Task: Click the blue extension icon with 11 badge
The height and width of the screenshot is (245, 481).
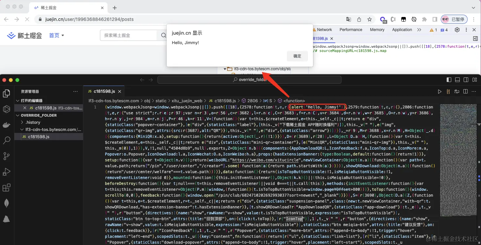Action: click(x=383, y=20)
